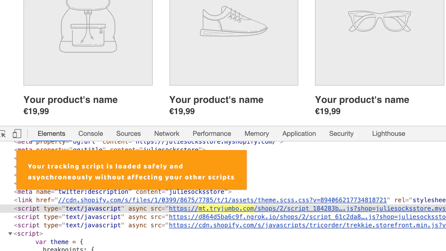Open the Lighthouse tab
Viewport: 446px width, 251px height.
389,134
